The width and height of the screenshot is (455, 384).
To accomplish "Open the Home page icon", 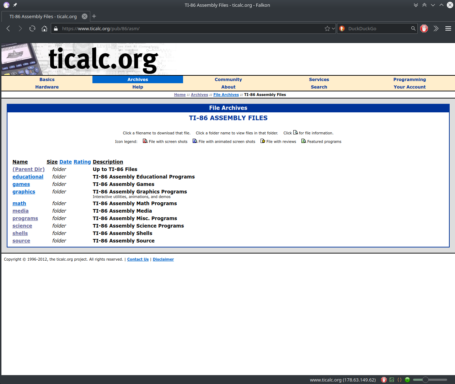I will coord(44,28).
